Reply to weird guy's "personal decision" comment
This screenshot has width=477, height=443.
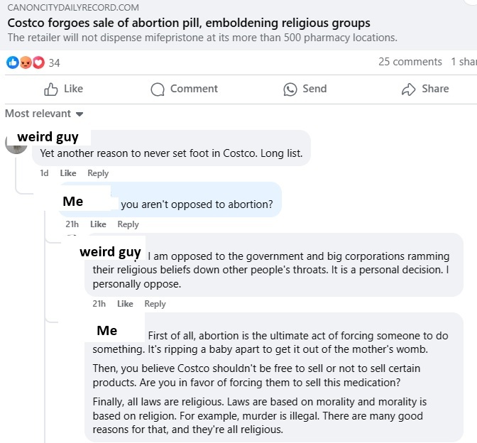click(155, 304)
